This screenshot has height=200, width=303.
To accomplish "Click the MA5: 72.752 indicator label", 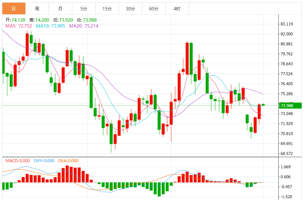I will coord(19,26).
